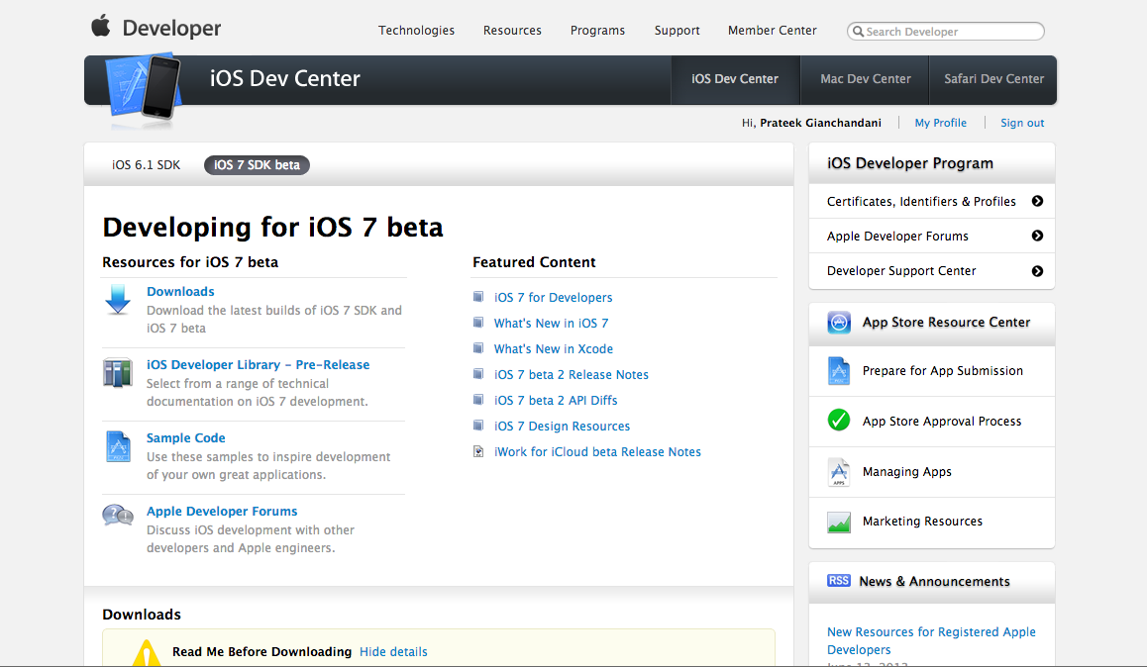Screen dimensions: 1147x667
Task: Click the Prepare for App Submission icon
Action: tap(838, 371)
